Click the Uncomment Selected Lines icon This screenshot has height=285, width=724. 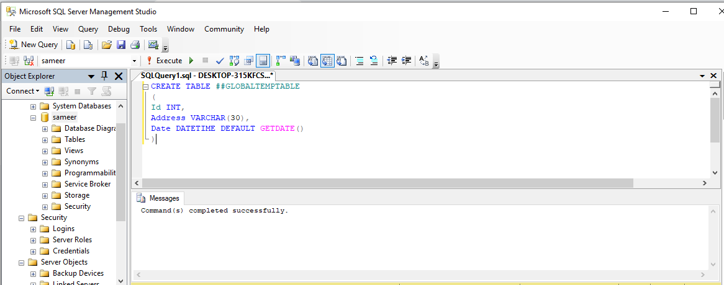374,60
